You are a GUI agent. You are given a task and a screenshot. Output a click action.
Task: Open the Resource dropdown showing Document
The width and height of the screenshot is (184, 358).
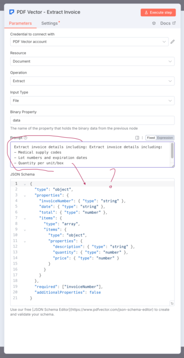click(92, 62)
